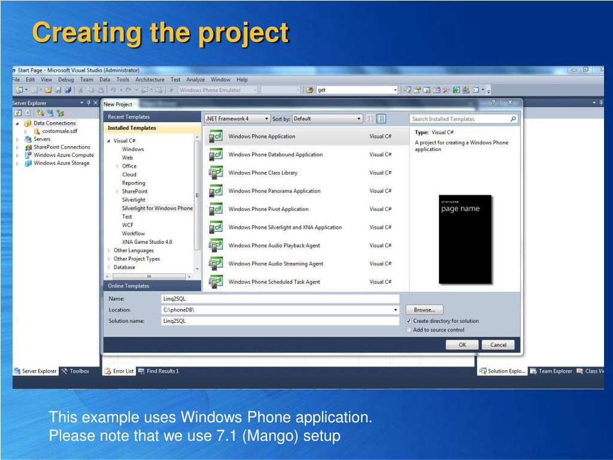
Task: Collapse Data Connections node in Server Explorer
Action: pyautogui.click(x=17, y=123)
